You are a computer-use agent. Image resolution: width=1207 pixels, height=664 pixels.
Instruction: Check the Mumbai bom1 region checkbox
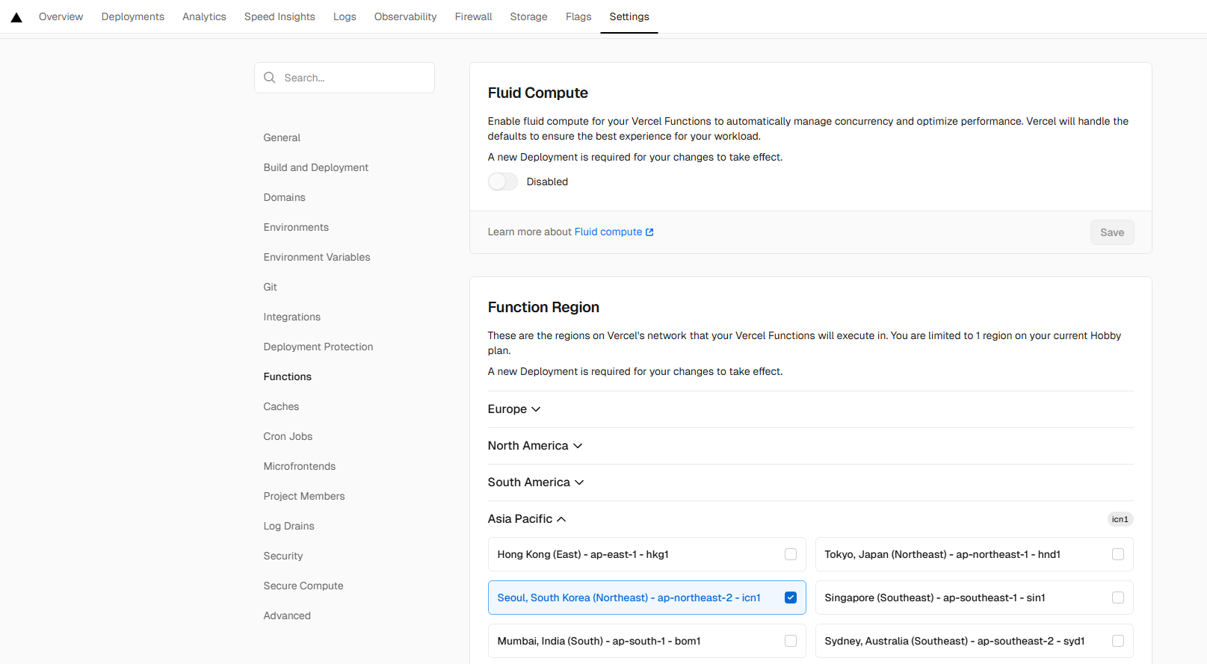tap(791, 641)
